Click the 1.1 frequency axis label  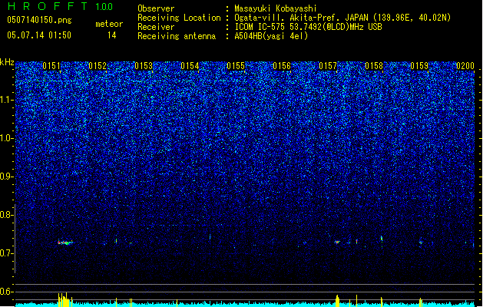7,100
